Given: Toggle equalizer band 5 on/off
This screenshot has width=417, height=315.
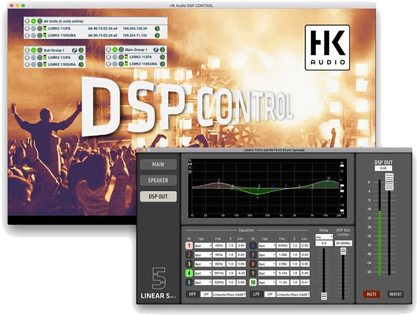Looking at the screenshot, I should click(x=189, y=282).
